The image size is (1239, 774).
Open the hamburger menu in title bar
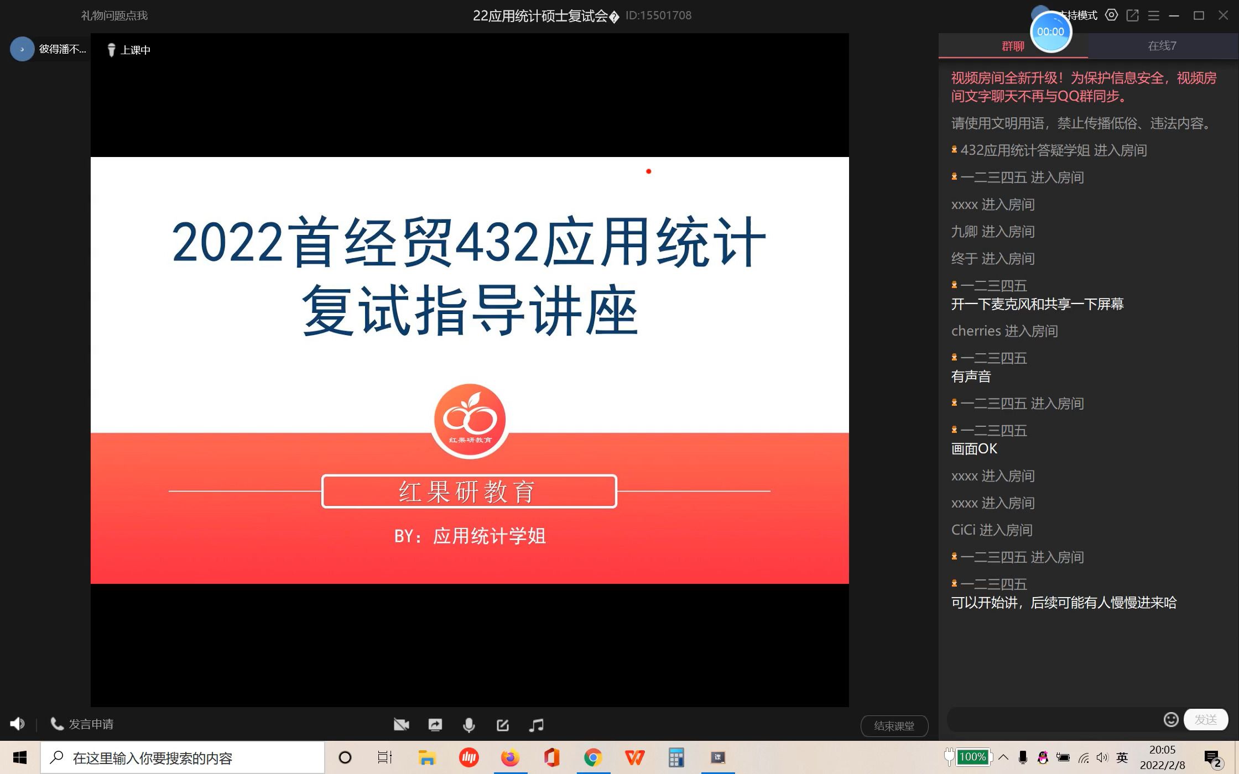click(1153, 15)
